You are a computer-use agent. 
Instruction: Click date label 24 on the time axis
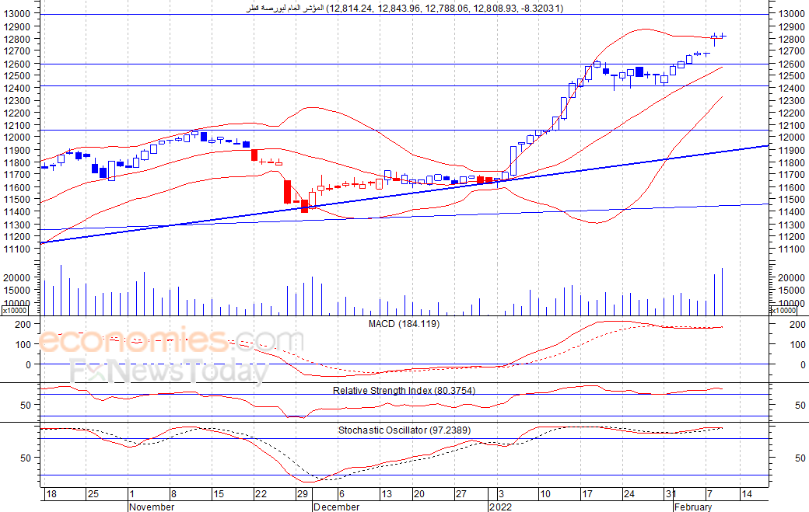click(x=629, y=494)
